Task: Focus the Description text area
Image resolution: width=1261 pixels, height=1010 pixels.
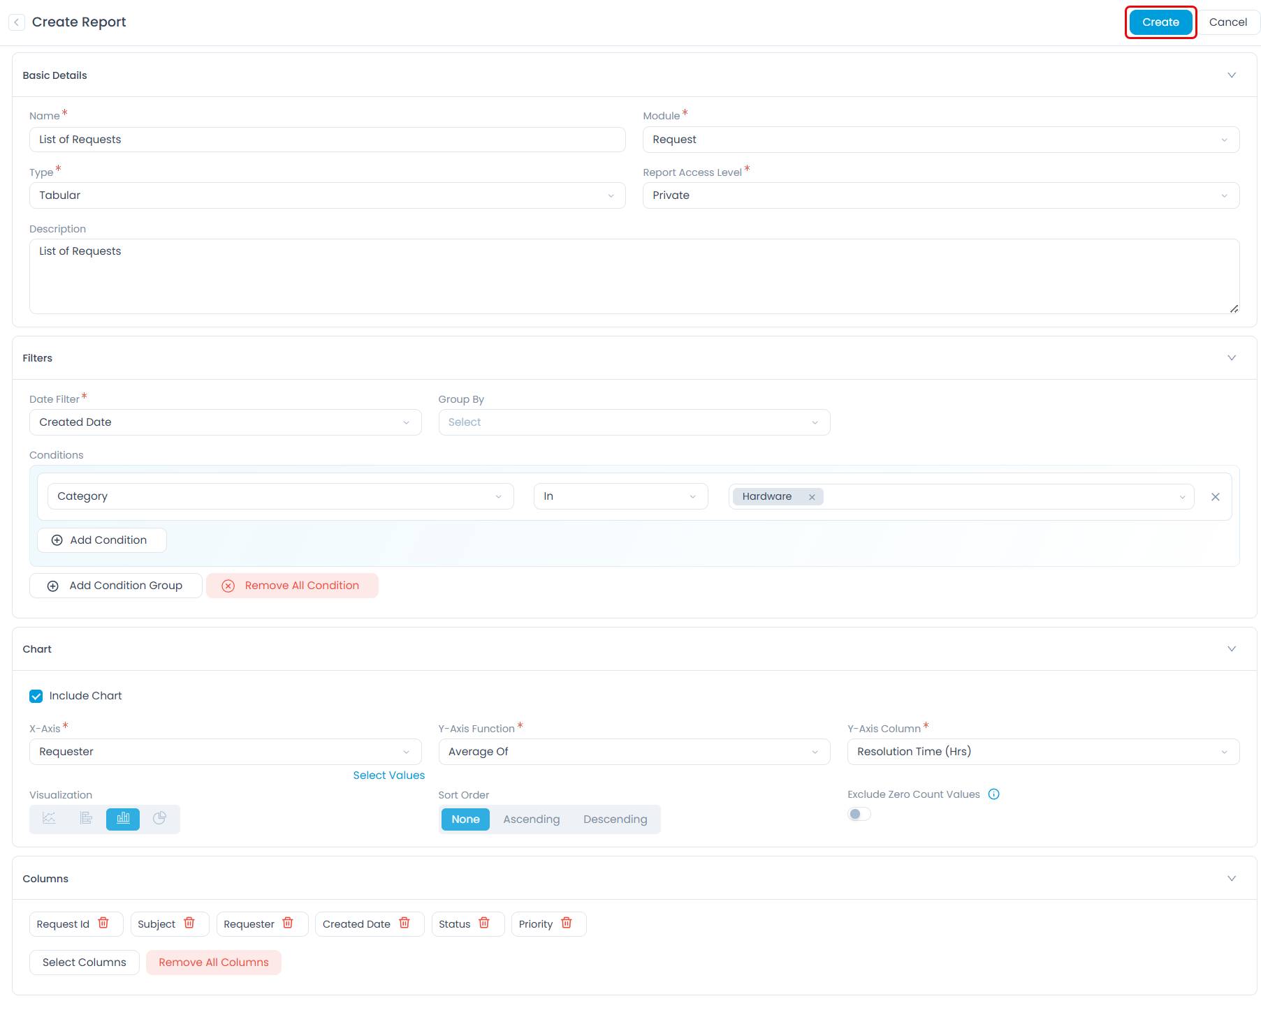Action: click(634, 276)
